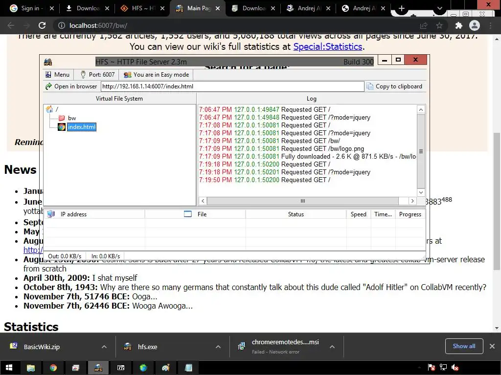Open 7-Zip from the taskbar
The height and width of the screenshot is (375, 501).
121,368
